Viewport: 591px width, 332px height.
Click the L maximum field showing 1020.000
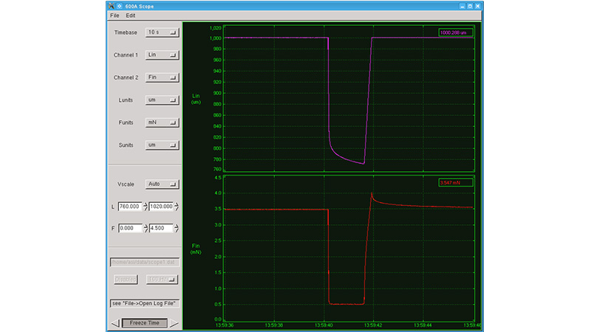click(x=161, y=207)
